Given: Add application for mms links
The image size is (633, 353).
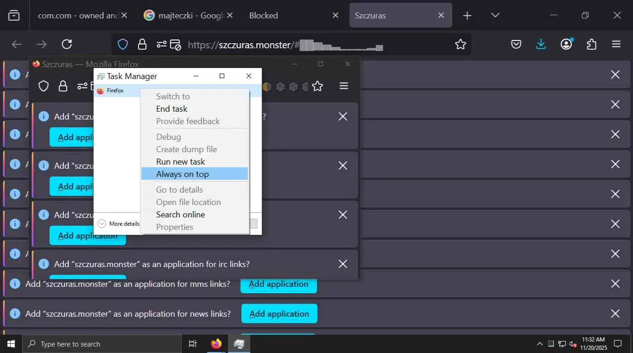Looking at the screenshot, I should point(279,284).
